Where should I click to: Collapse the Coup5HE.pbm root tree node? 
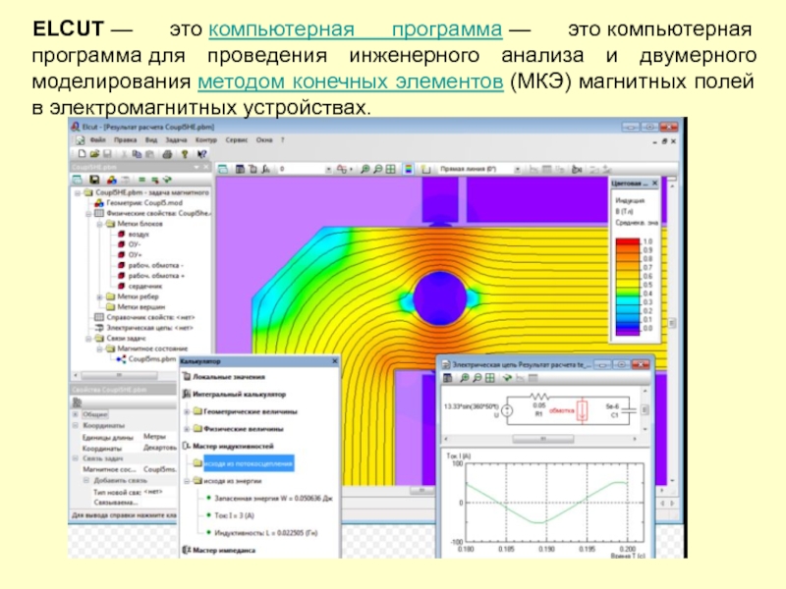coord(78,192)
